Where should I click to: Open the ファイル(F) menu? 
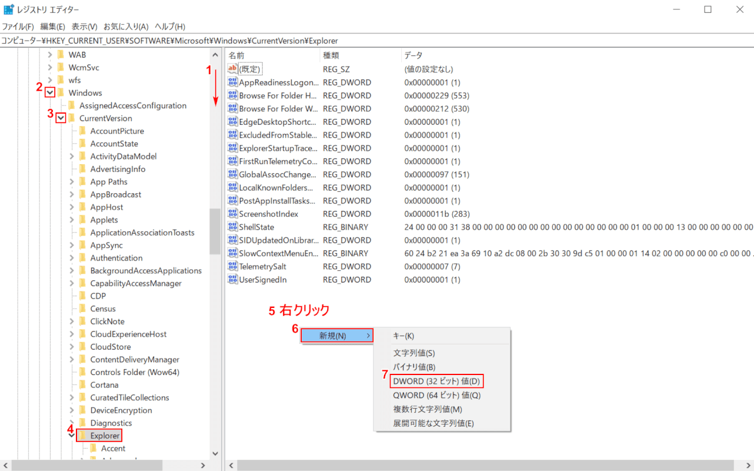(18, 26)
